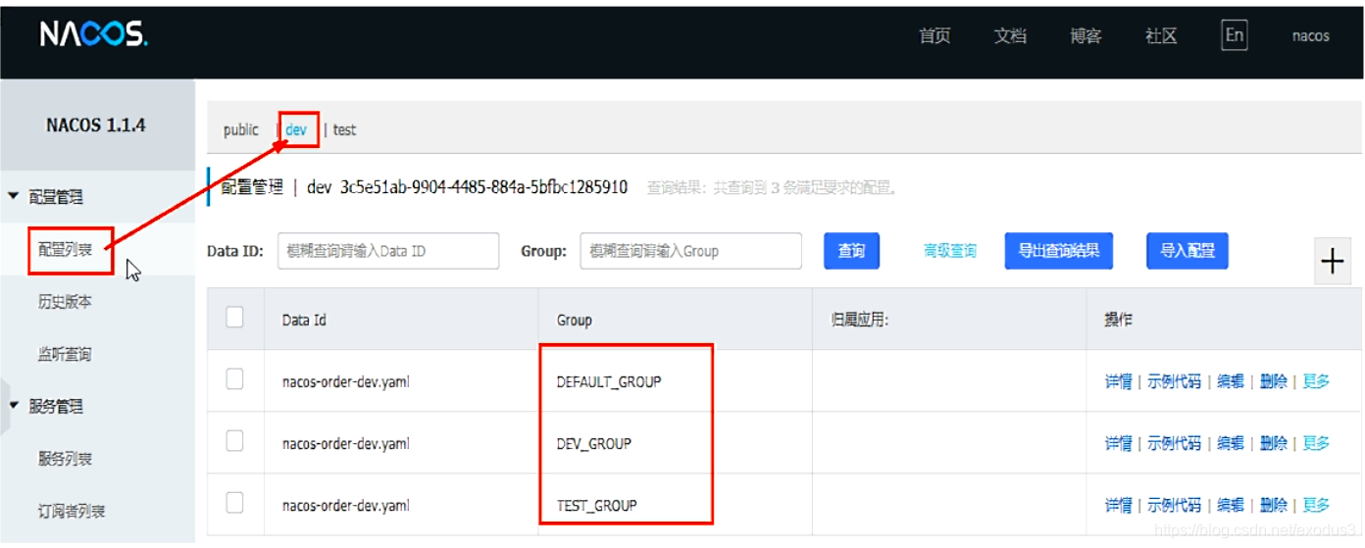Click the Group column header
1365x548 pixels.
[574, 320]
